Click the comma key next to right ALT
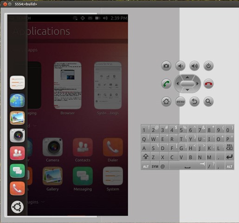This screenshot has width=239, height=223. 220,166
